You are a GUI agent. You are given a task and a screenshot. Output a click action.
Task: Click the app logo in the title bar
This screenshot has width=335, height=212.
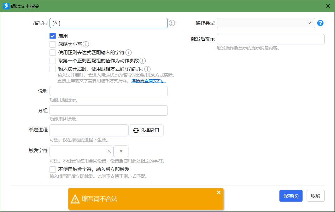(x=6, y=6)
